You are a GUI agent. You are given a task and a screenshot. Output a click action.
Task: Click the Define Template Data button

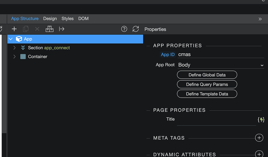(207, 94)
